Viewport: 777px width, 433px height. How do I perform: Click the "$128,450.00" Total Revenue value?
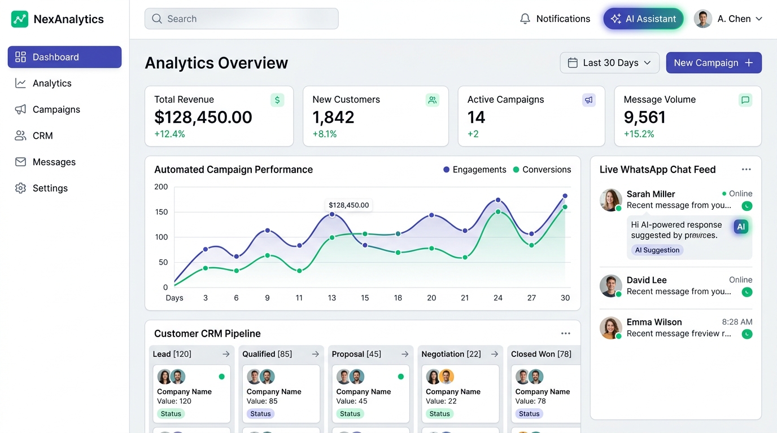tap(203, 117)
